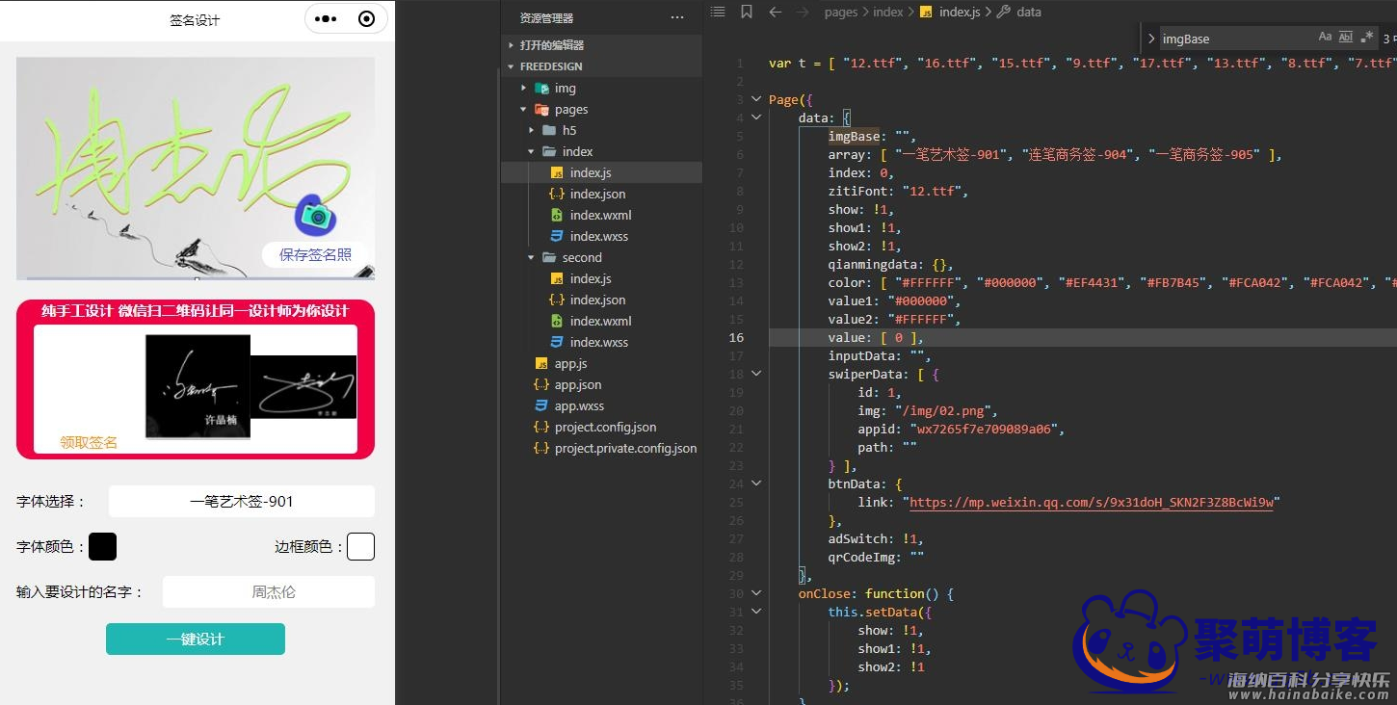
Task: Open index.js under the index folder
Action: point(601,172)
